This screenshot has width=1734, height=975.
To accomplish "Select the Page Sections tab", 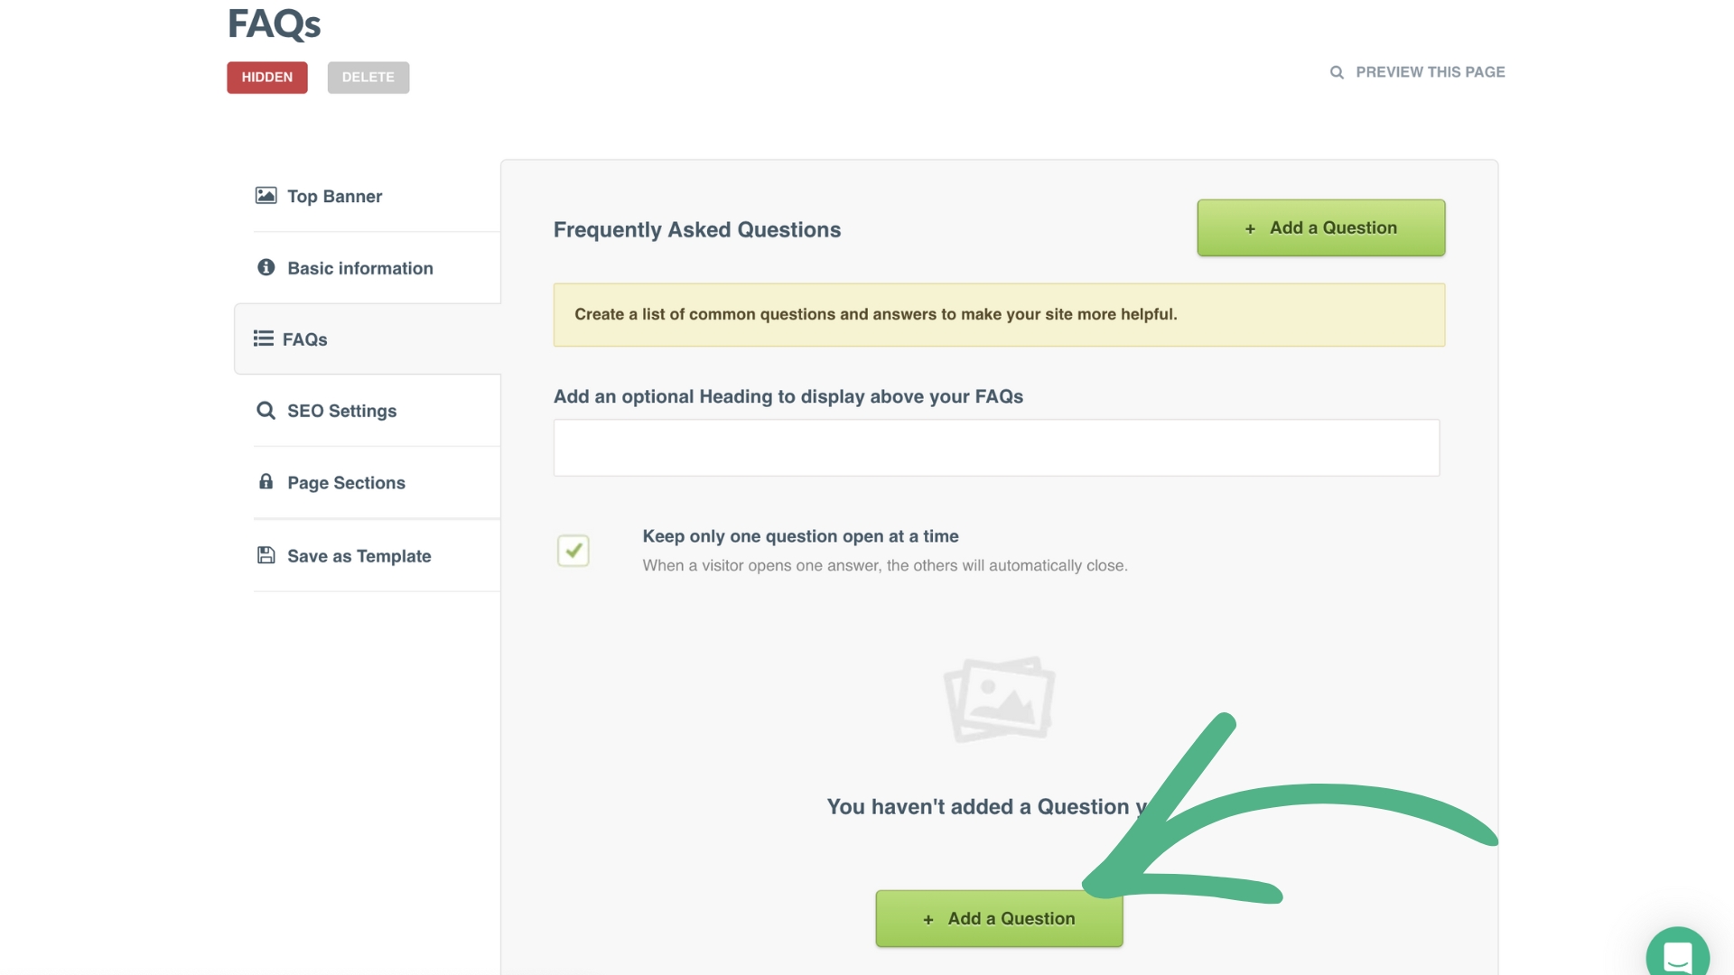I will coord(346,483).
